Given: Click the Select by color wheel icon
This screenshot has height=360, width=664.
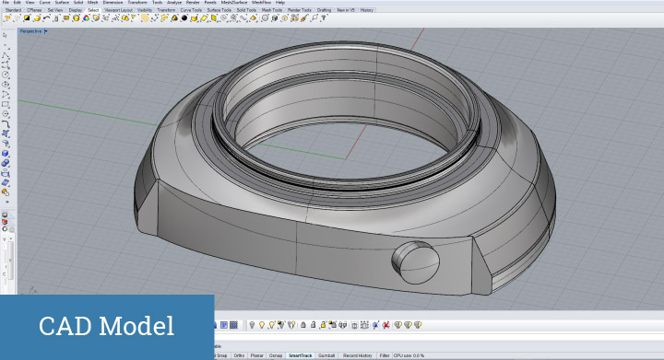Looking at the screenshot, I should [x=86, y=18].
